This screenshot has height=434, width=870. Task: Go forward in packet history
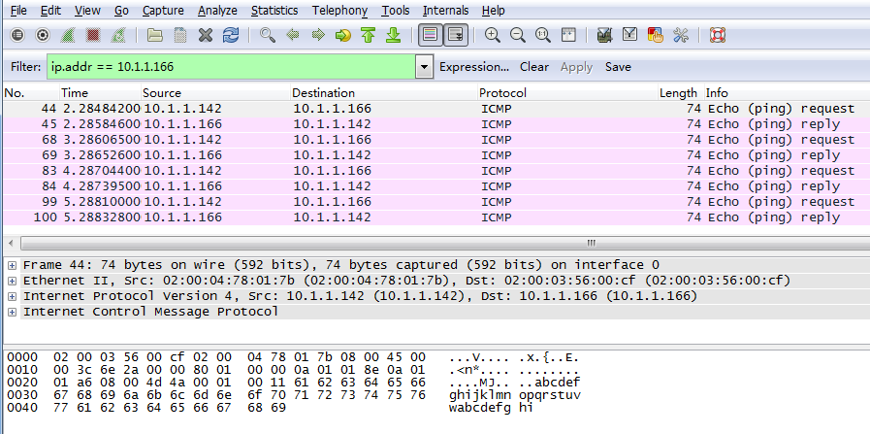coord(318,36)
